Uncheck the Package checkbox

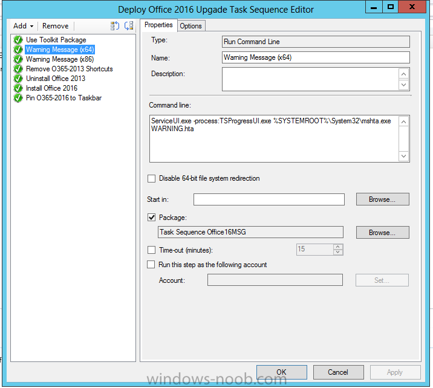[151, 218]
